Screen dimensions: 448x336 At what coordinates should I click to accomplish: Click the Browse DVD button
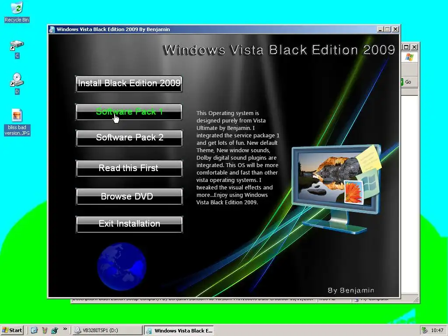(x=129, y=196)
